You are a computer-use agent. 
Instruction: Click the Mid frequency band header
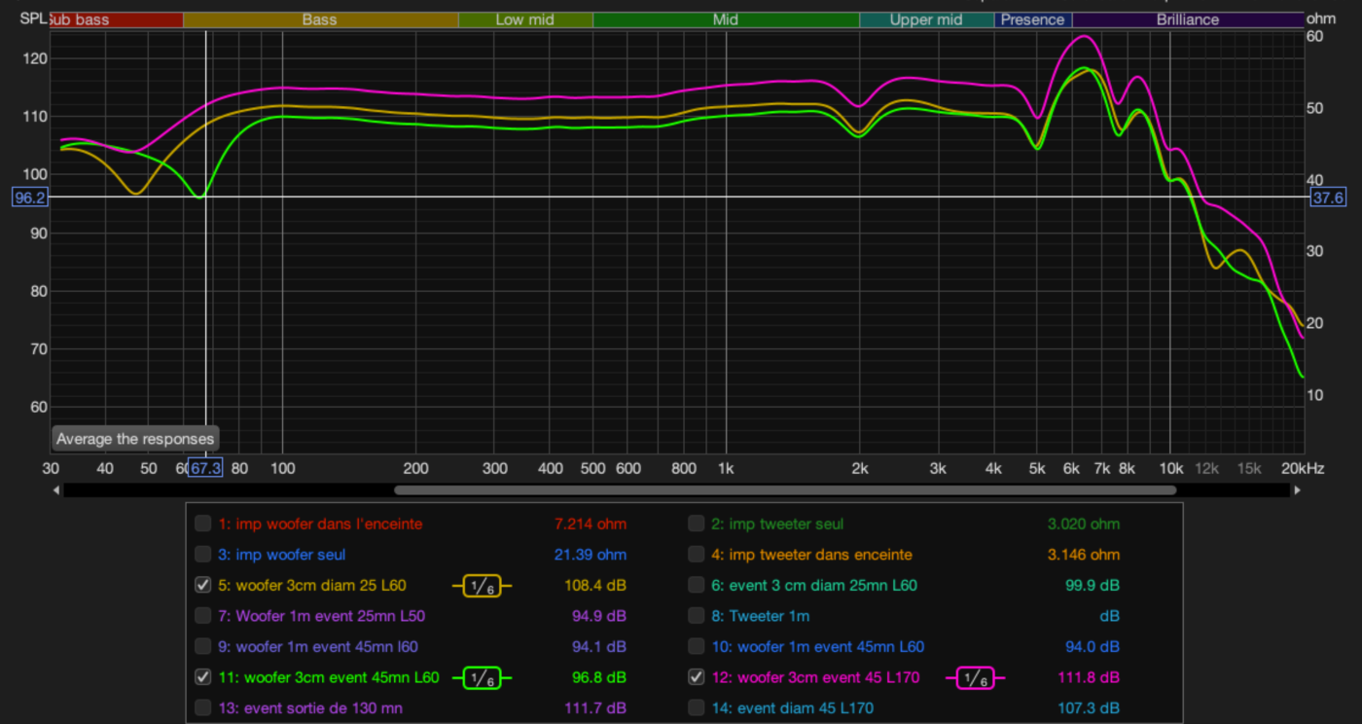(725, 19)
